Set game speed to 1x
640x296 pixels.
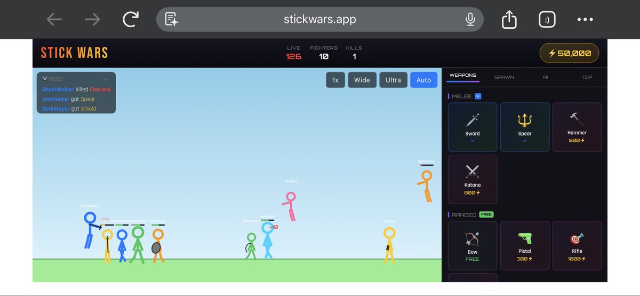point(335,80)
